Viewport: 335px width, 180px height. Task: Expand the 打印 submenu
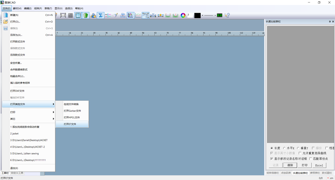point(29,112)
